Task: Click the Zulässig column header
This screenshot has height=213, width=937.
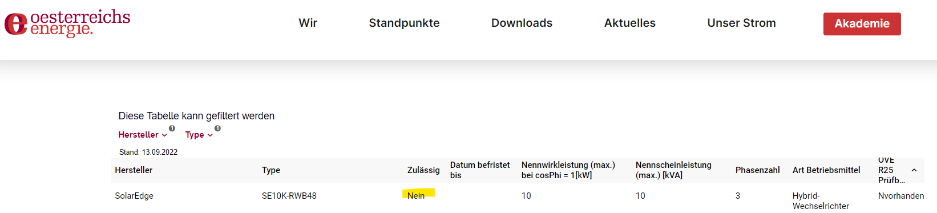Action: [x=423, y=170]
